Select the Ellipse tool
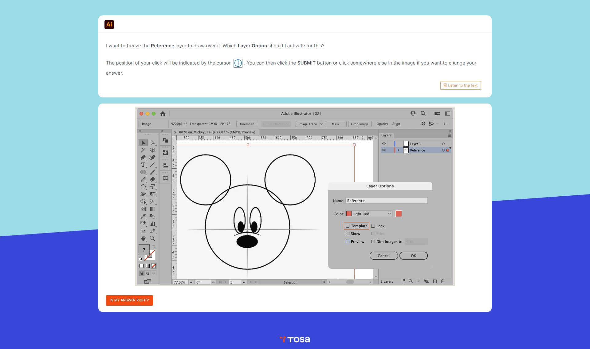The height and width of the screenshot is (349, 590). (143, 172)
